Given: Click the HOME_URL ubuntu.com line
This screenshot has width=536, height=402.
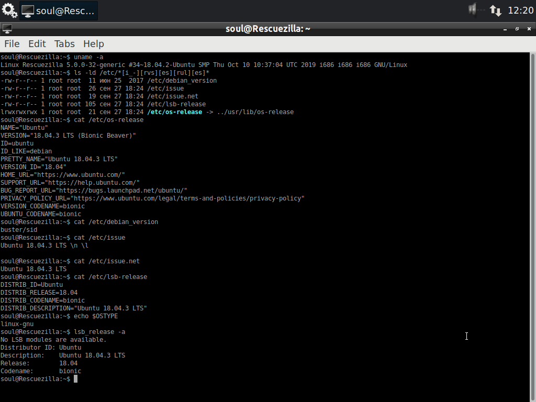Looking at the screenshot, I should (63, 175).
